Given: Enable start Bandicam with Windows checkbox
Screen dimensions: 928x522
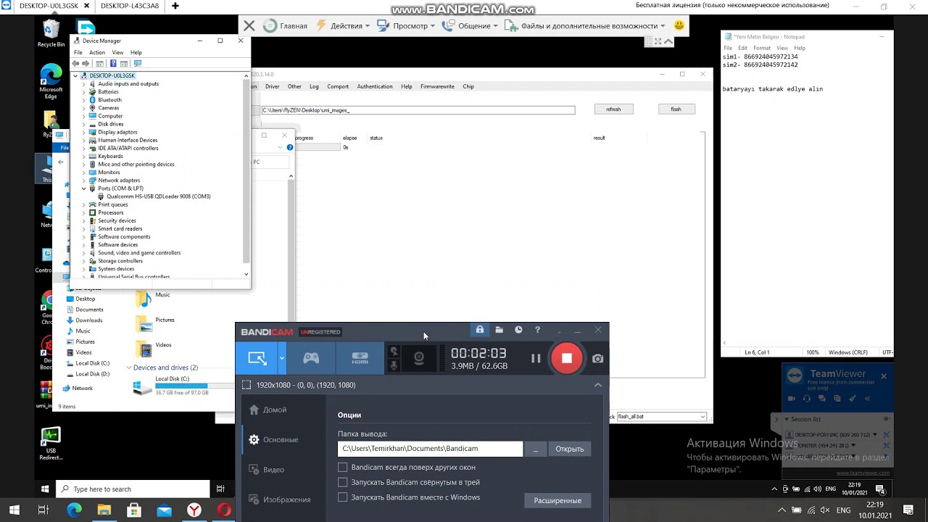Looking at the screenshot, I should click(343, 497).
